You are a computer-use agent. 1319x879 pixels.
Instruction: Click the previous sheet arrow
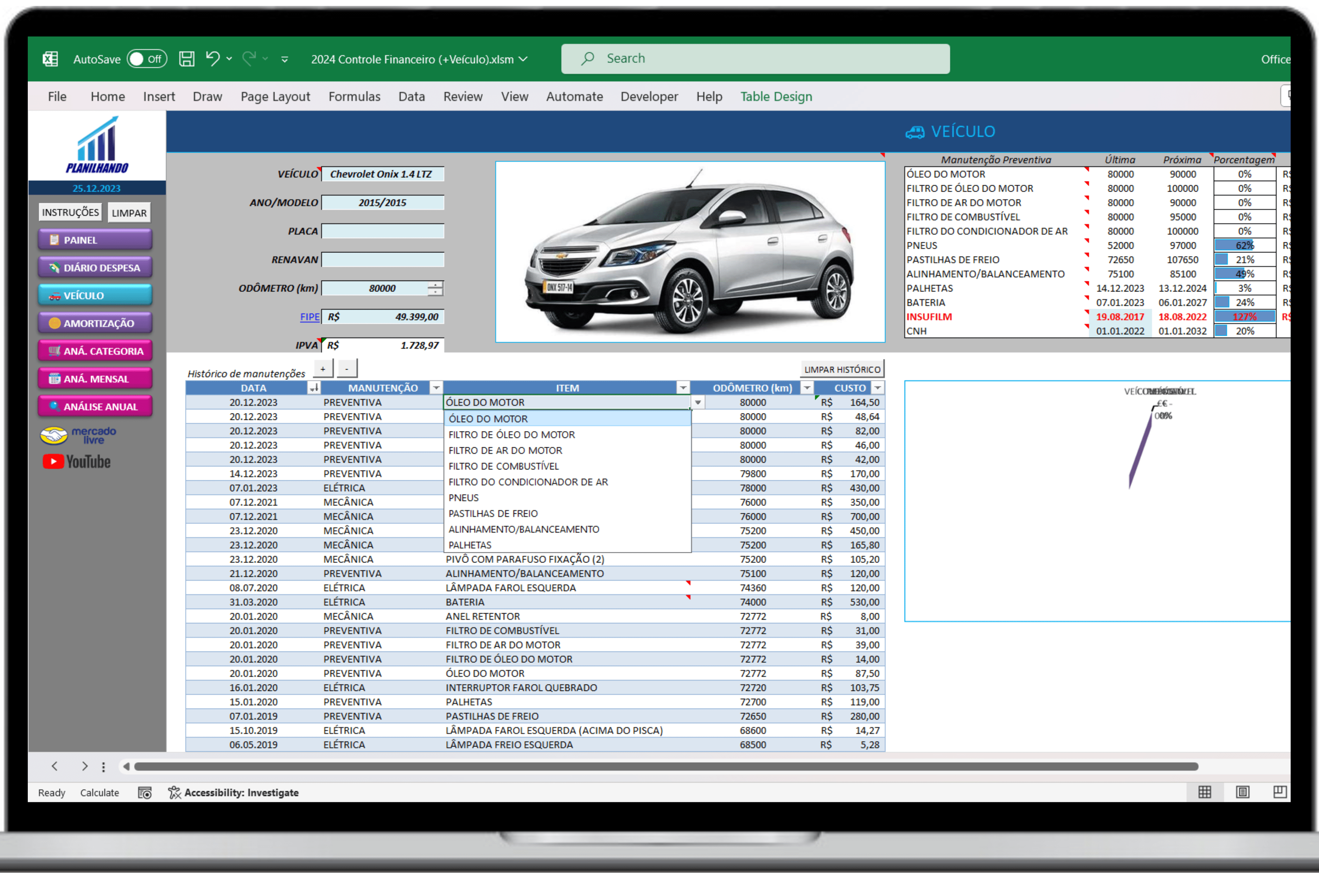coord(55,766)
